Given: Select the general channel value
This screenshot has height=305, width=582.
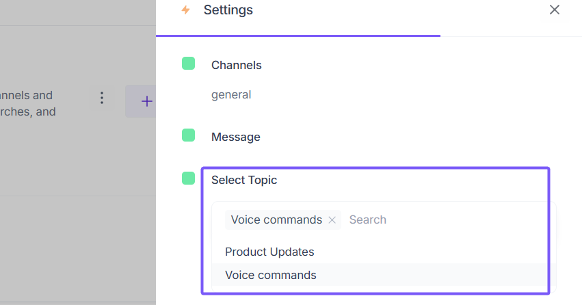Looking at the screenshot, I should click(x=231, y=94).
